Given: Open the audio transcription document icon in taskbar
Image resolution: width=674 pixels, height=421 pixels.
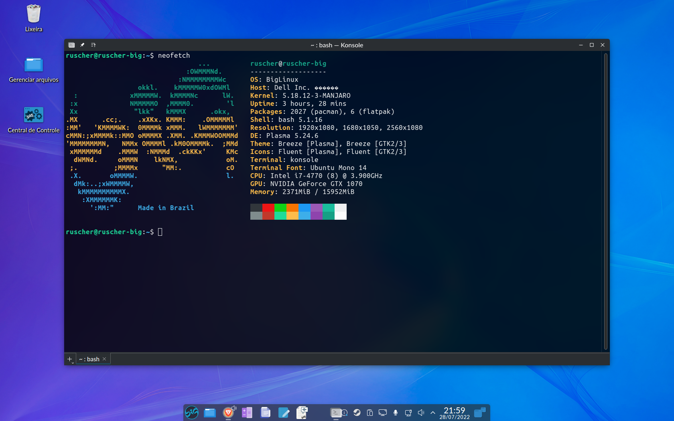Looking at the screenshot, I should (x=302, y=412).
